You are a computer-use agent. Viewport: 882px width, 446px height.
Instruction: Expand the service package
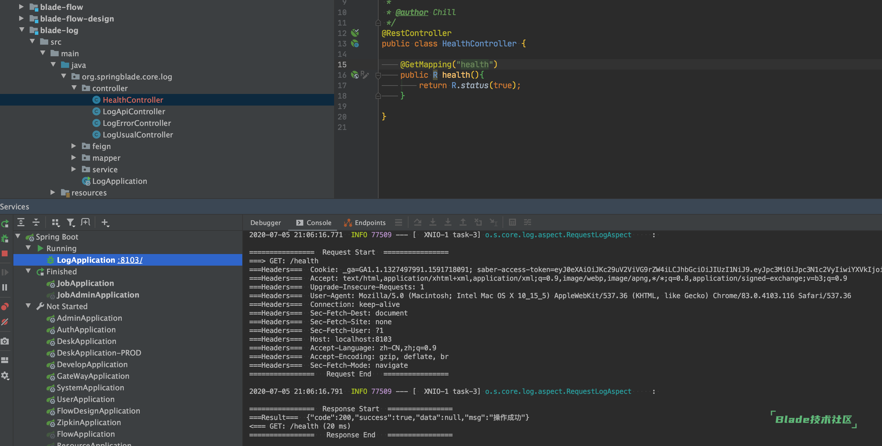click(x=73, y=169)
